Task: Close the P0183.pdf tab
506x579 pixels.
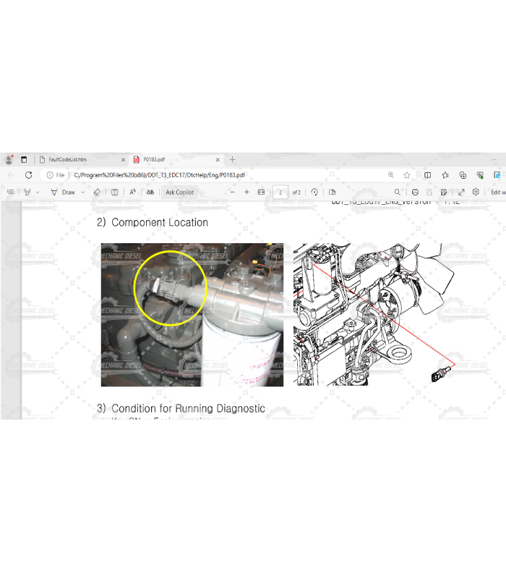Action: 218,159
